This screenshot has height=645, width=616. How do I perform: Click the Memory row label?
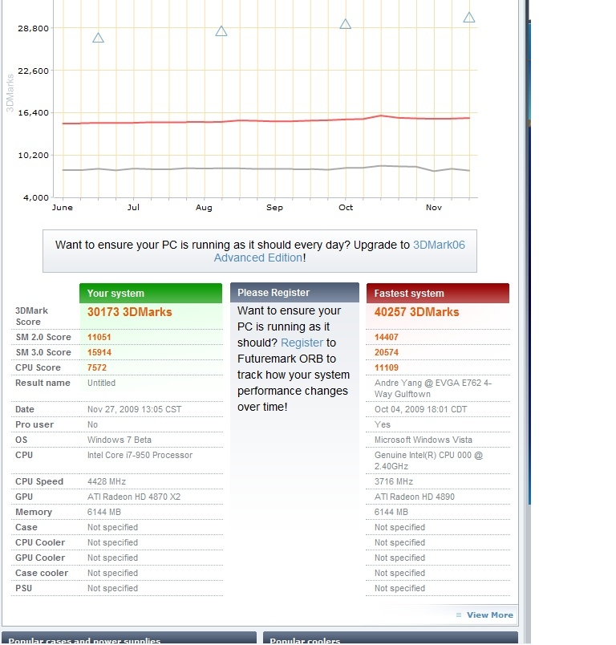pyautogui.click(x=34, y=512)
